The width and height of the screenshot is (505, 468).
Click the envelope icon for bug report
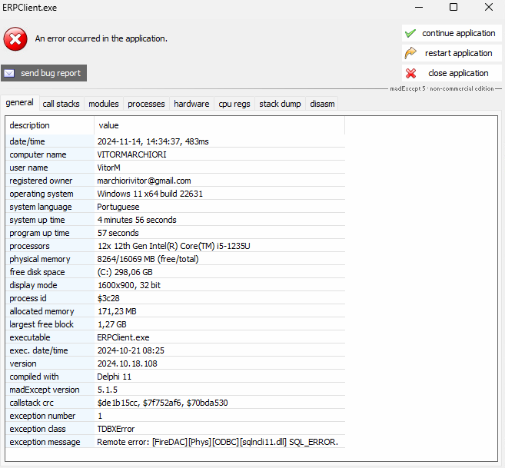pyautogui.click(x=10, y=73)
